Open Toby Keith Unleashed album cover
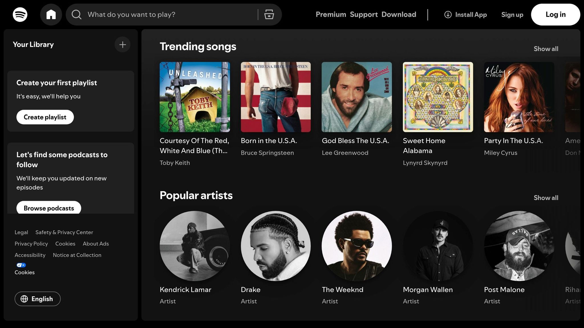This screenshot has height=328, width=584. click(x=195, y=97)
